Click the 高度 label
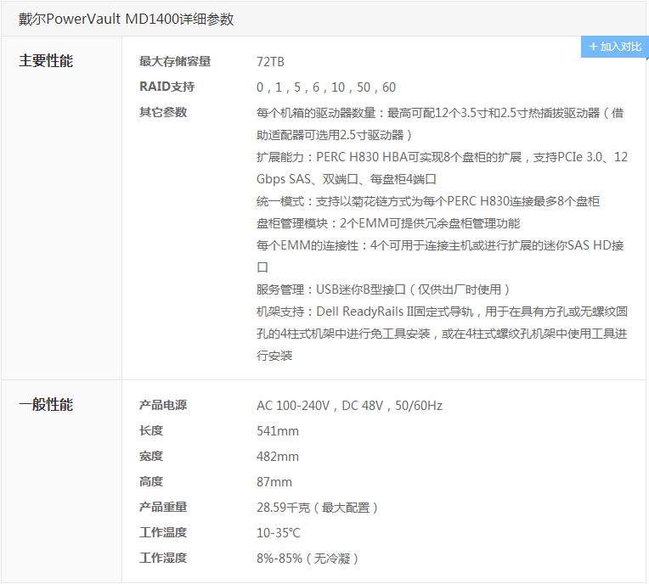649x584 pixels. point(151,481)
